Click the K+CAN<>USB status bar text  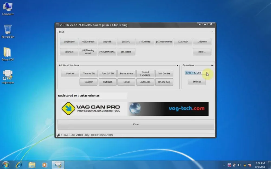(87, 135)
